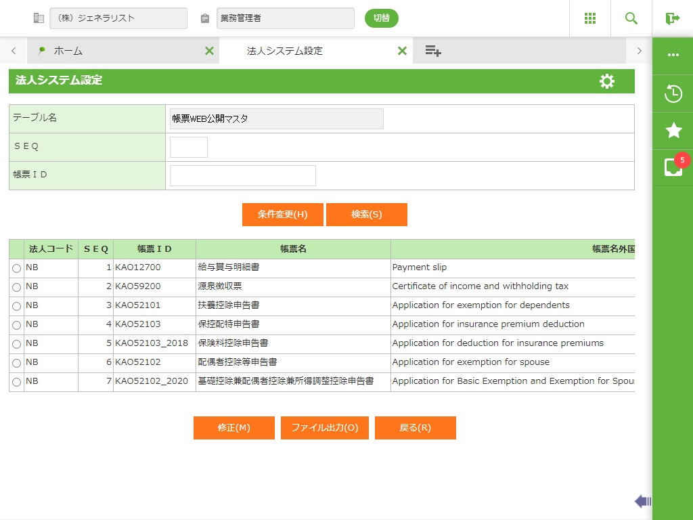The width and height of the screenshot is (693, 520).
Task: Click into the 帳票ID input field
Action: (x=242, y=176)
